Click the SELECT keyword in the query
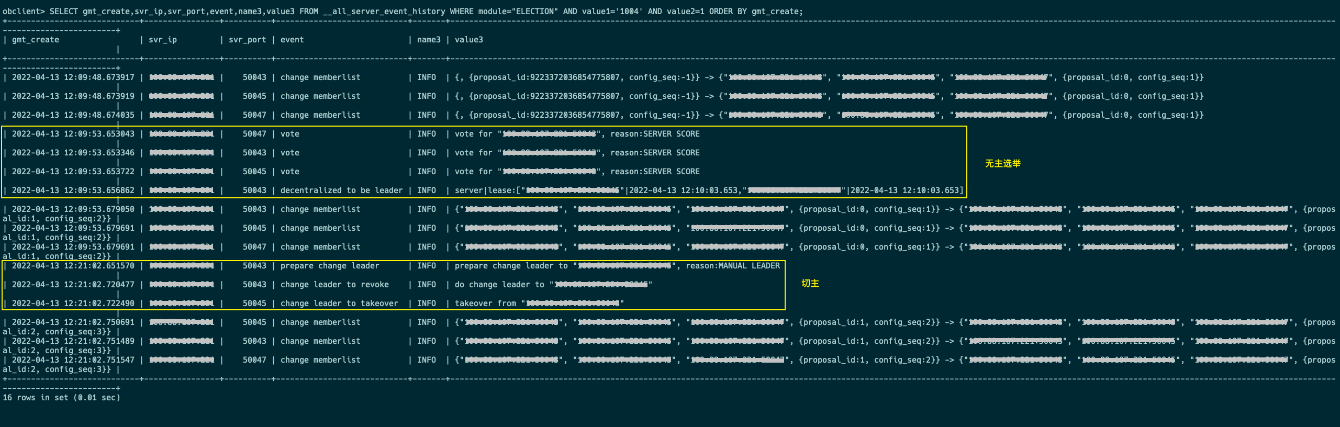1340x427 pixels. (64, 12)
